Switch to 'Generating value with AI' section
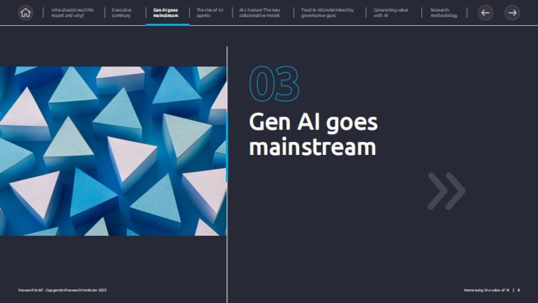The height and width of the screenshot is (303, 538). click(390, 13)
